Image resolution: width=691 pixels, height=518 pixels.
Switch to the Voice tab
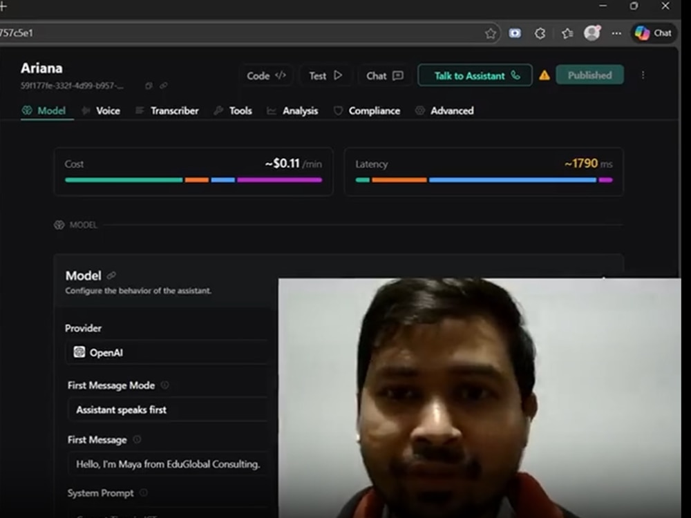pyautogui.click(x=102, y=111)
